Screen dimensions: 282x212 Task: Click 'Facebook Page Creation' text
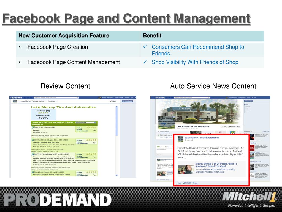coord(58,47)
